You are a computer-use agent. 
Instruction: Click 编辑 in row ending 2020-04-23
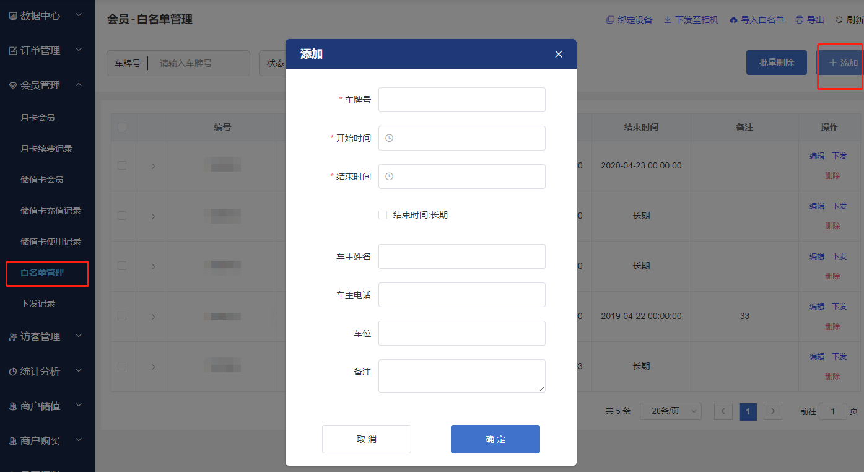tap(817, 156)
